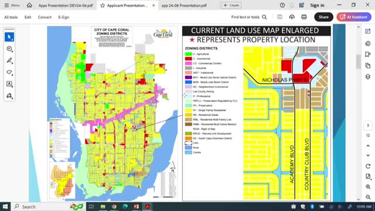This screenshot has width=375, height=211.
Task: Open the AI Assistant button
Action: [x=354, y=17]
